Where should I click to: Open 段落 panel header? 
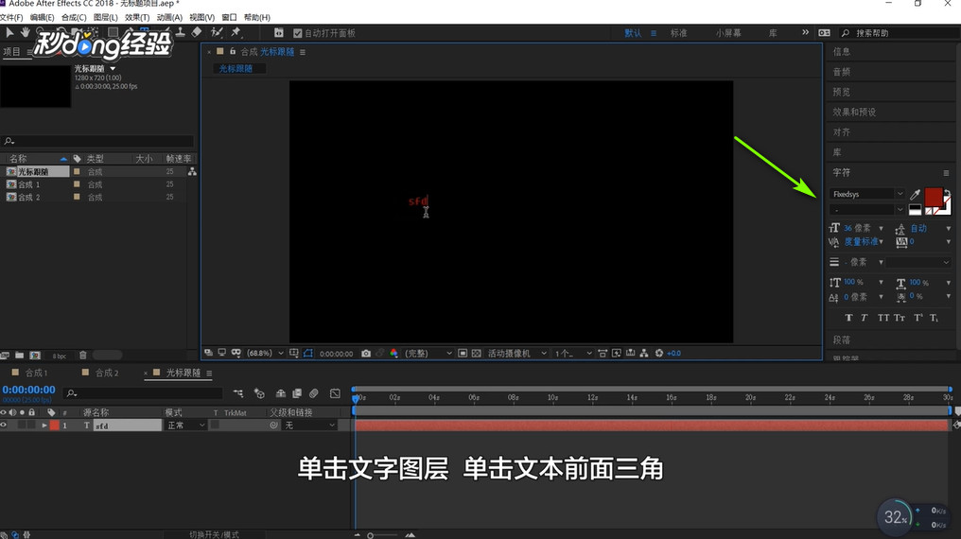tap(842, 339)
